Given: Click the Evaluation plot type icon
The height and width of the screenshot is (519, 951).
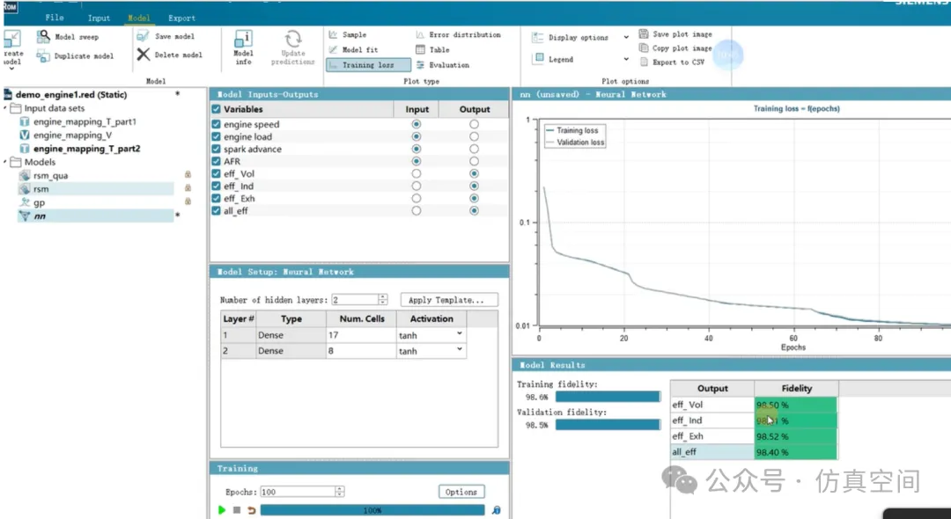Looking at the screenshot, I should click(421, 65).
